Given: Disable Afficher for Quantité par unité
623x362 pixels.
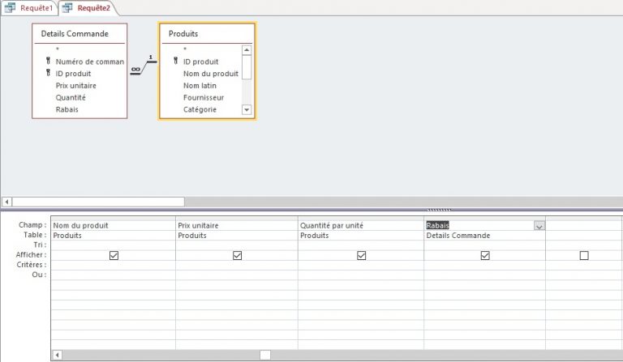Looking at the screenshot, I should tap(361, 255).
